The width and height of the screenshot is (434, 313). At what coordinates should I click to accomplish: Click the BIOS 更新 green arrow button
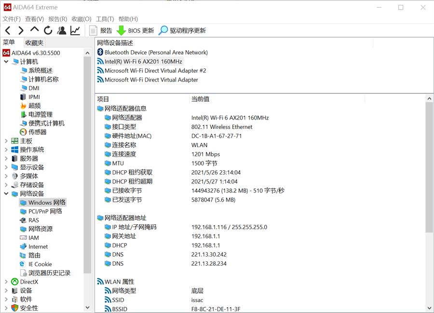(x=136, y=30)
